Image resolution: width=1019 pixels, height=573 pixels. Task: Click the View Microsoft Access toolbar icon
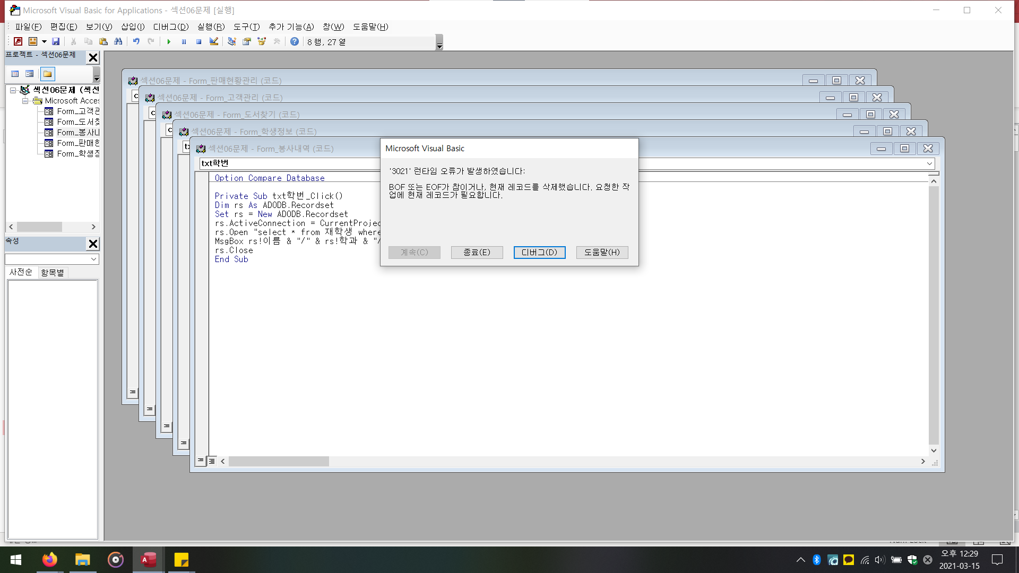(18, 41)
